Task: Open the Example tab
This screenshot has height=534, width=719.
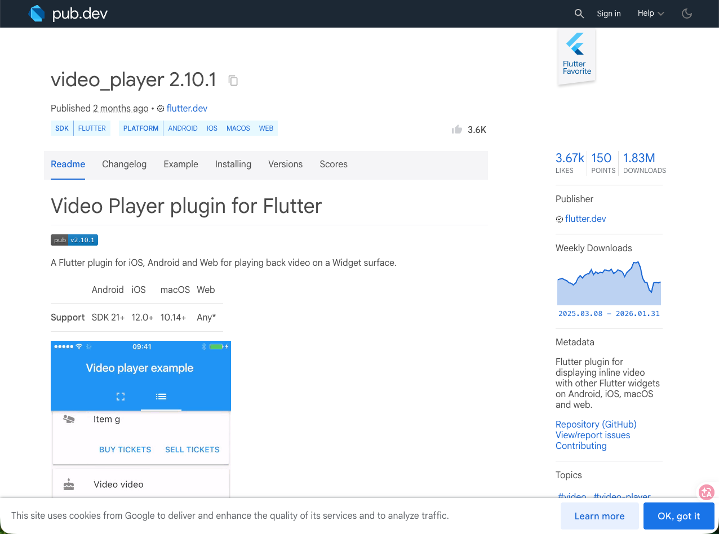Action: (181, 164)
